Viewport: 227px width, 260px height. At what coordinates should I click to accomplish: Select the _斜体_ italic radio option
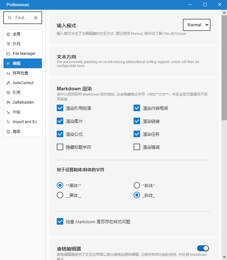point(137,195)
